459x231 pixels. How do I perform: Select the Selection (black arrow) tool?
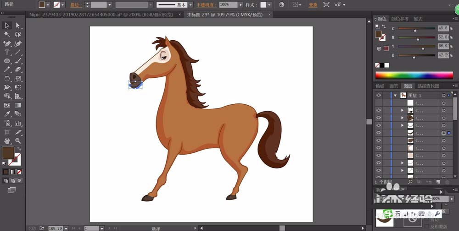7,25
